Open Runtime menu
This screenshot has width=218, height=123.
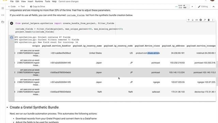click(x=39, y=1)
